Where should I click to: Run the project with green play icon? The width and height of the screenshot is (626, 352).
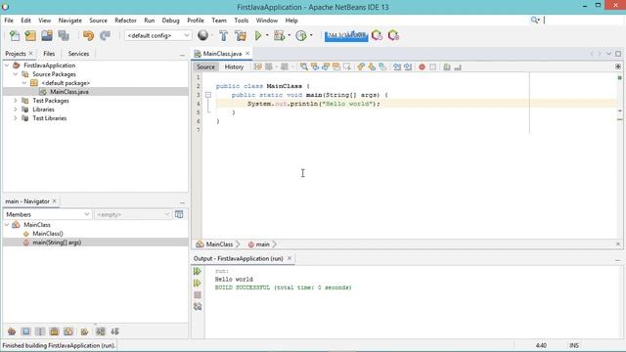coord(258,35)
